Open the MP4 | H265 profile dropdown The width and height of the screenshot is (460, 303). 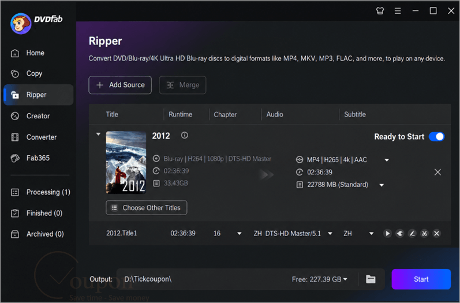387,160
